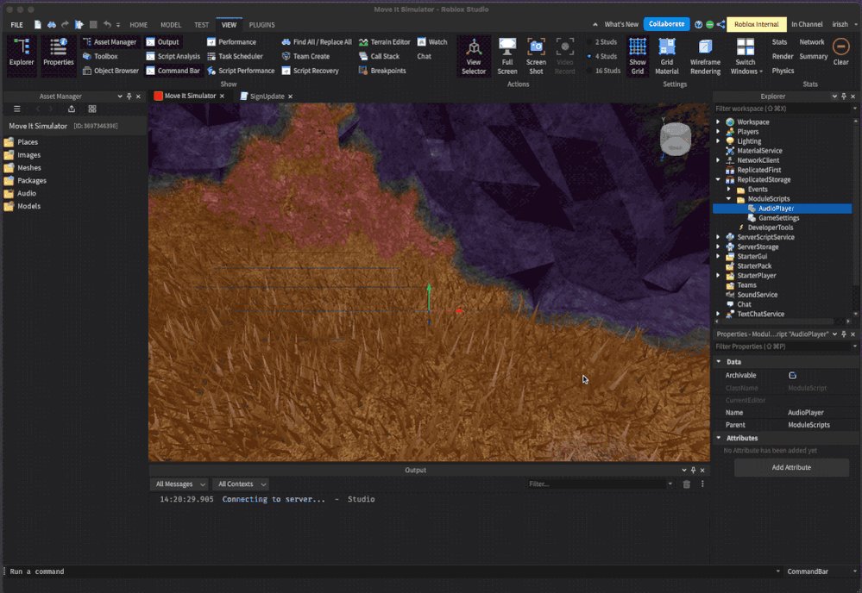Clear the stats display

tap(840, 52)
